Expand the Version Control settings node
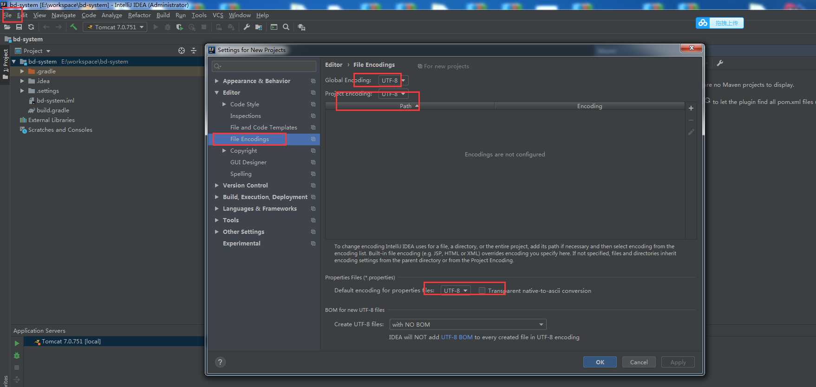 [216, 185]
